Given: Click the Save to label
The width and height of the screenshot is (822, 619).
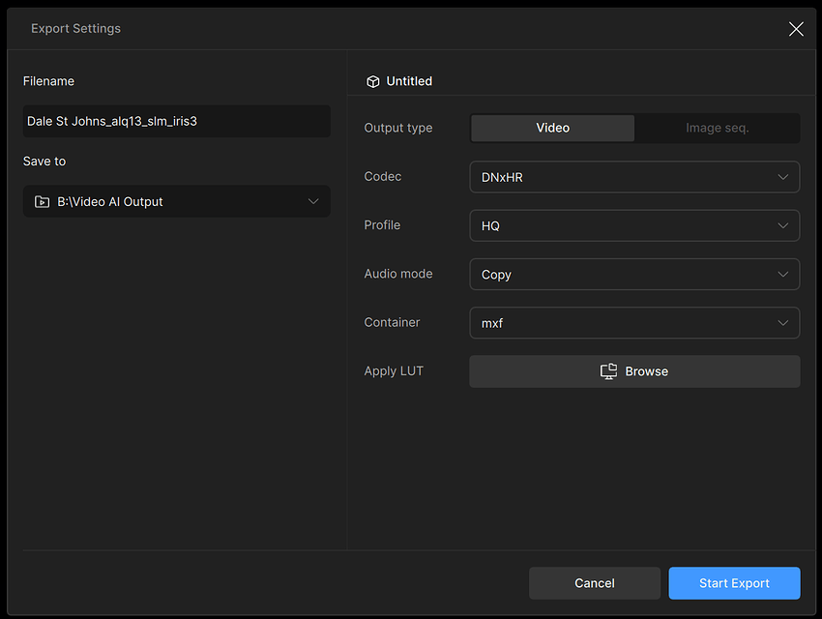Looking at the screenshot, I should [44, 162].
